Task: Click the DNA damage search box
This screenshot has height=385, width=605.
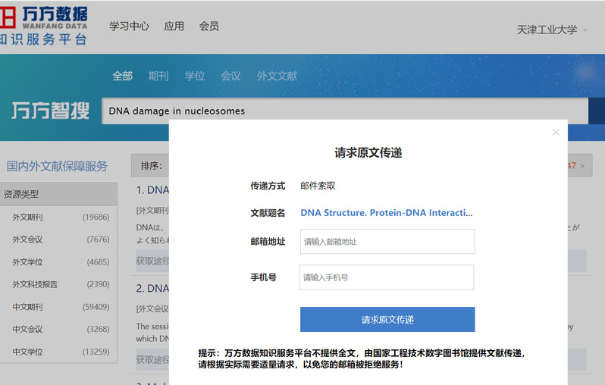Action: [345, 111]
